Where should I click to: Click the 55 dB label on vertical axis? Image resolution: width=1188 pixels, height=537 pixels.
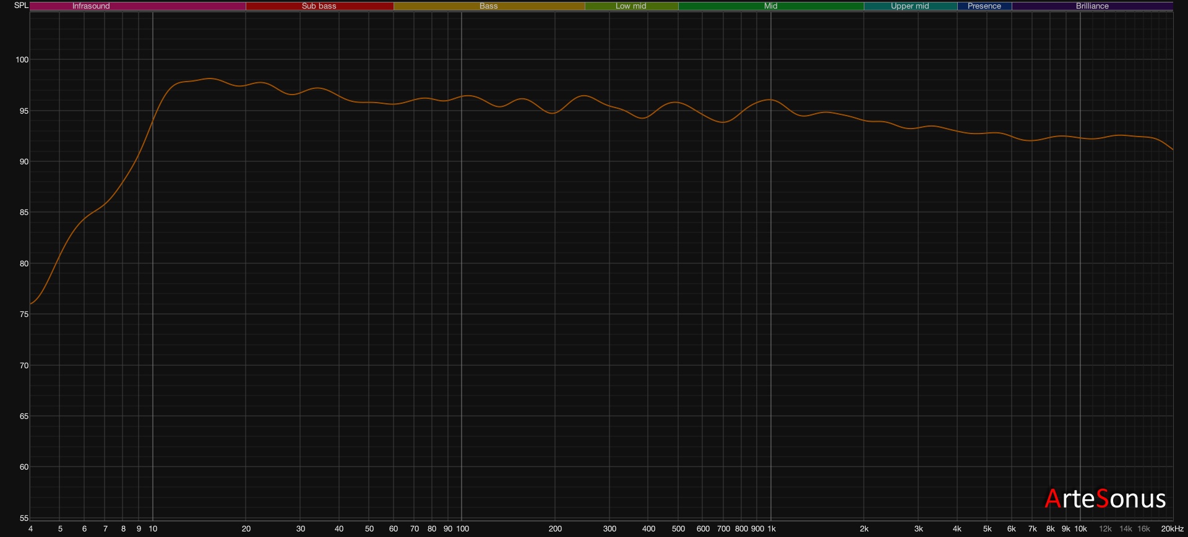tap(24, 518)
